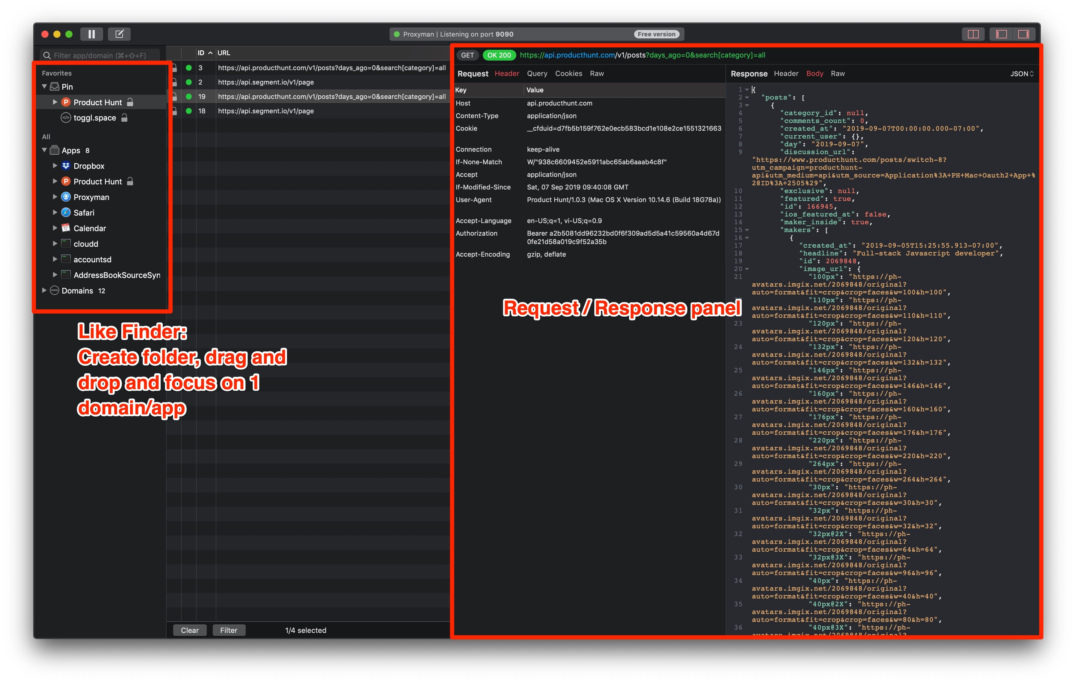Open the Response Header tab

click(x=786, y=74)
